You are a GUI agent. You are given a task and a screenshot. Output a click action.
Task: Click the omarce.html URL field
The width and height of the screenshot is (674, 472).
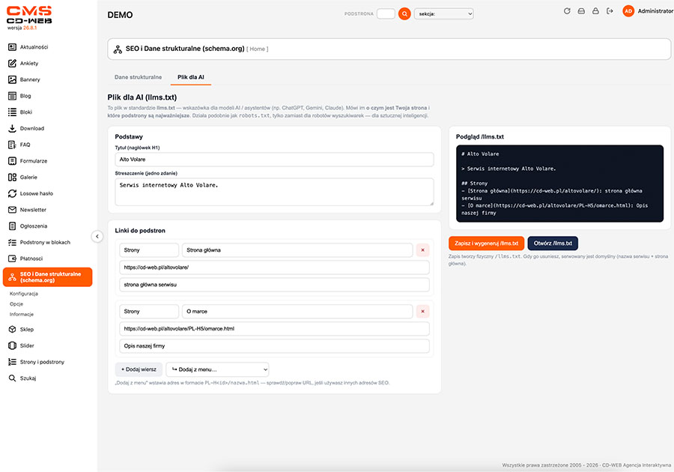tap(274, 328)
